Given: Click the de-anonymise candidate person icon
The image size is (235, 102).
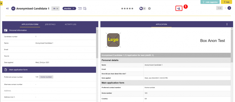Looking at the screenshot, I should (x=179, y=8).
